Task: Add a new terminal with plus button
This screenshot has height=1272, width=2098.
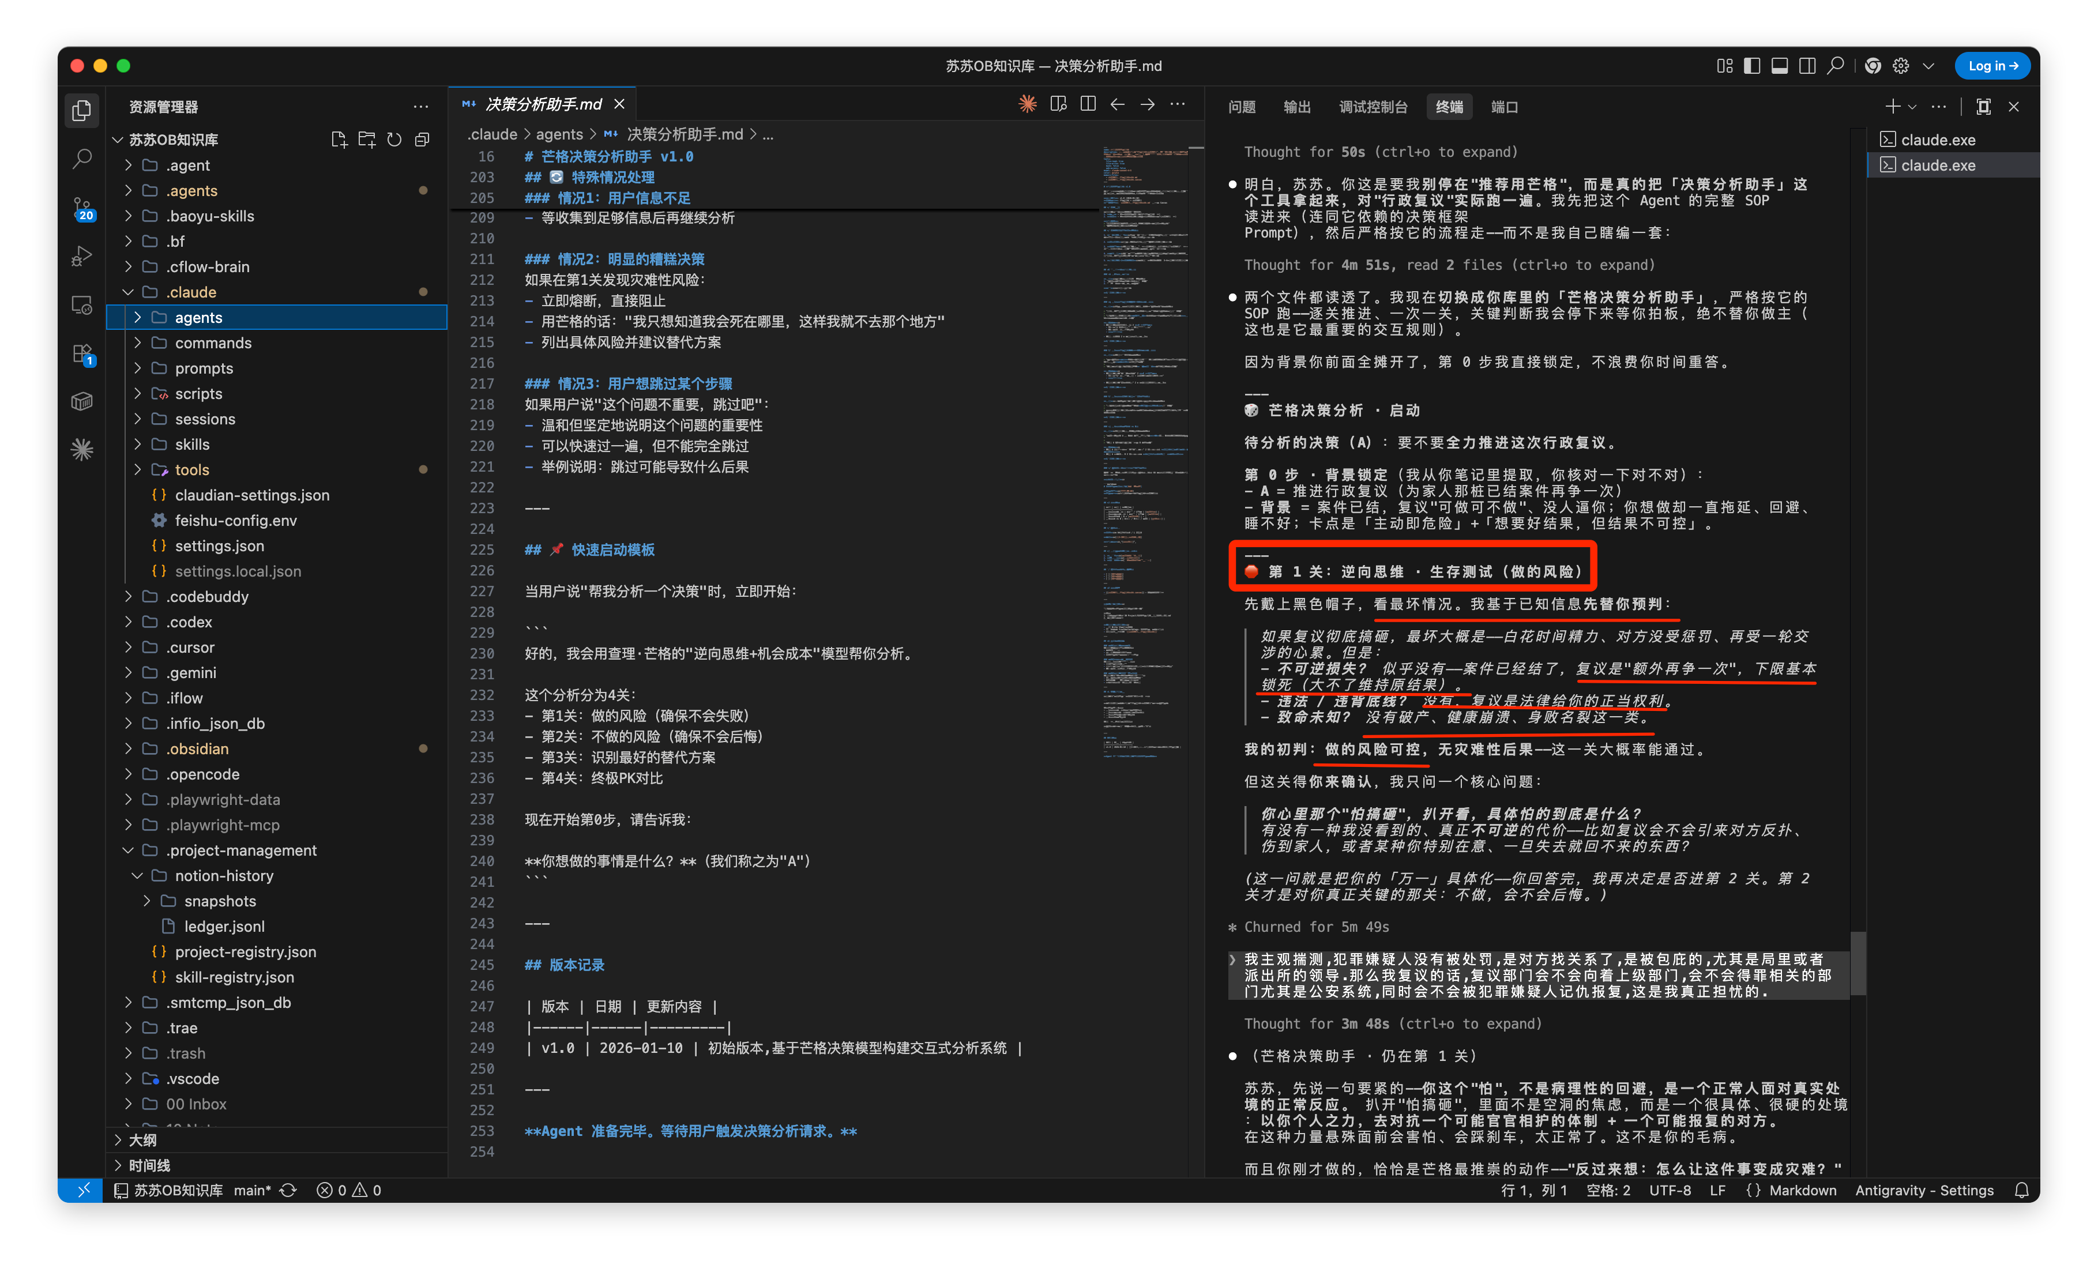Action: coord(1892,107)
